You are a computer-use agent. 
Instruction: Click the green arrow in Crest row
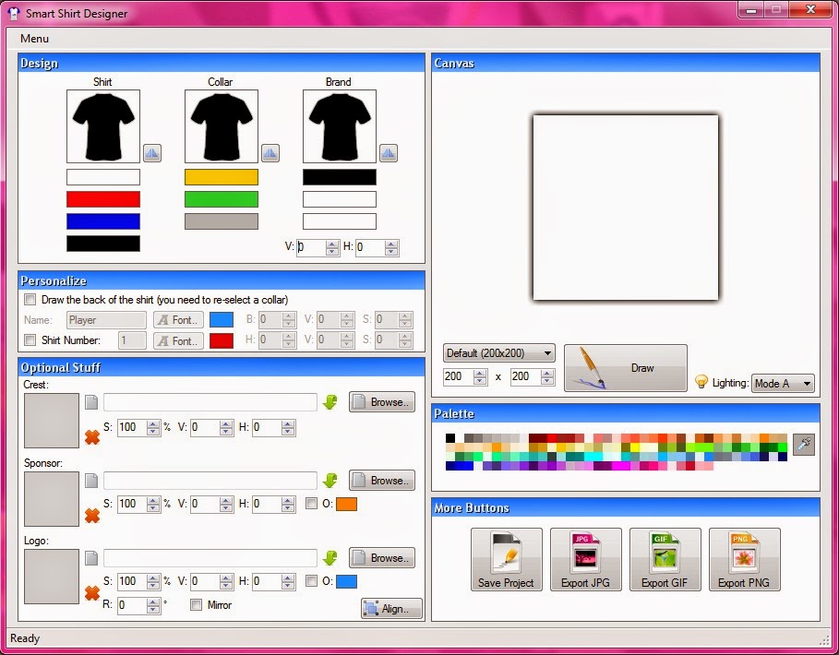point(330,402)
